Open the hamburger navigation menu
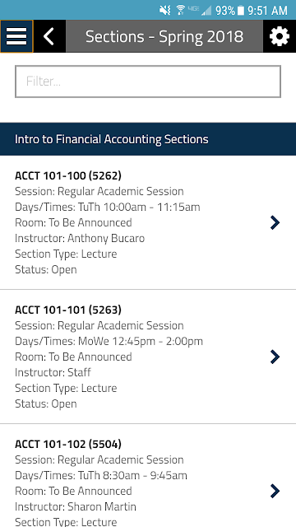296x527 pixels. pos(16,36)
